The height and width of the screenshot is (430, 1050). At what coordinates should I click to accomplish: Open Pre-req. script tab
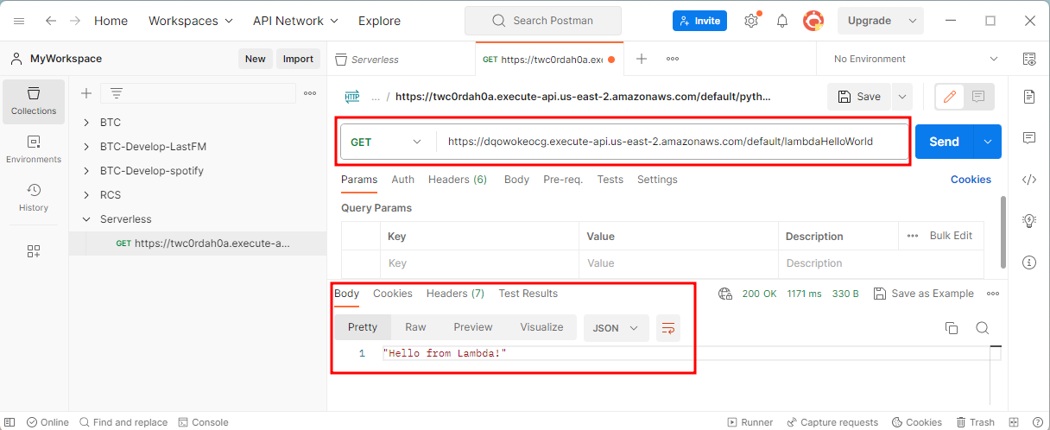pyautogui.click(x=563, y=180)
